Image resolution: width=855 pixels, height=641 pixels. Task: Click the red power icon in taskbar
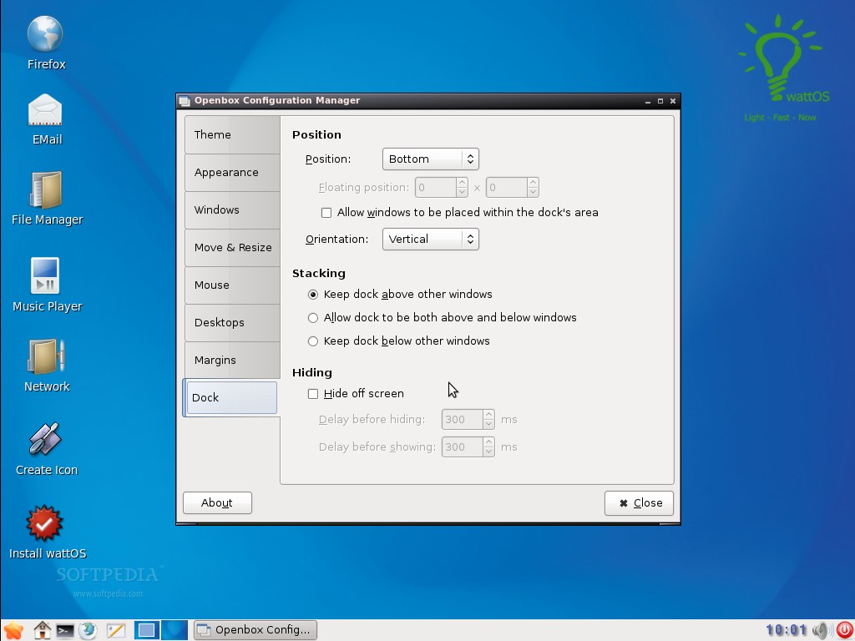pyautogui.click(x=845, y=630)
